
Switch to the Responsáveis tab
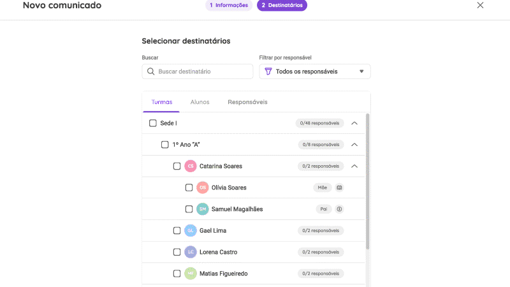(x=247, y=102)
